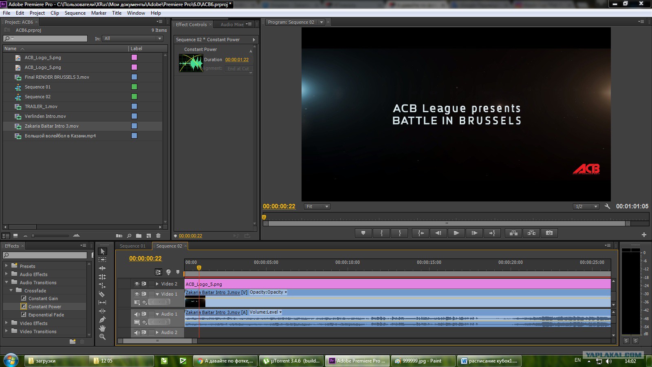Collapse the Video 1 track

click(x=157, y=294)
